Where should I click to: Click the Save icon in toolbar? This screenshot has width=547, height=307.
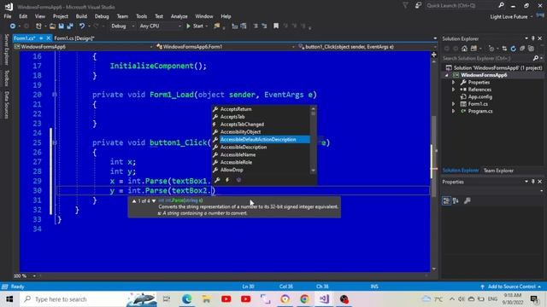(x=61, y=26)
